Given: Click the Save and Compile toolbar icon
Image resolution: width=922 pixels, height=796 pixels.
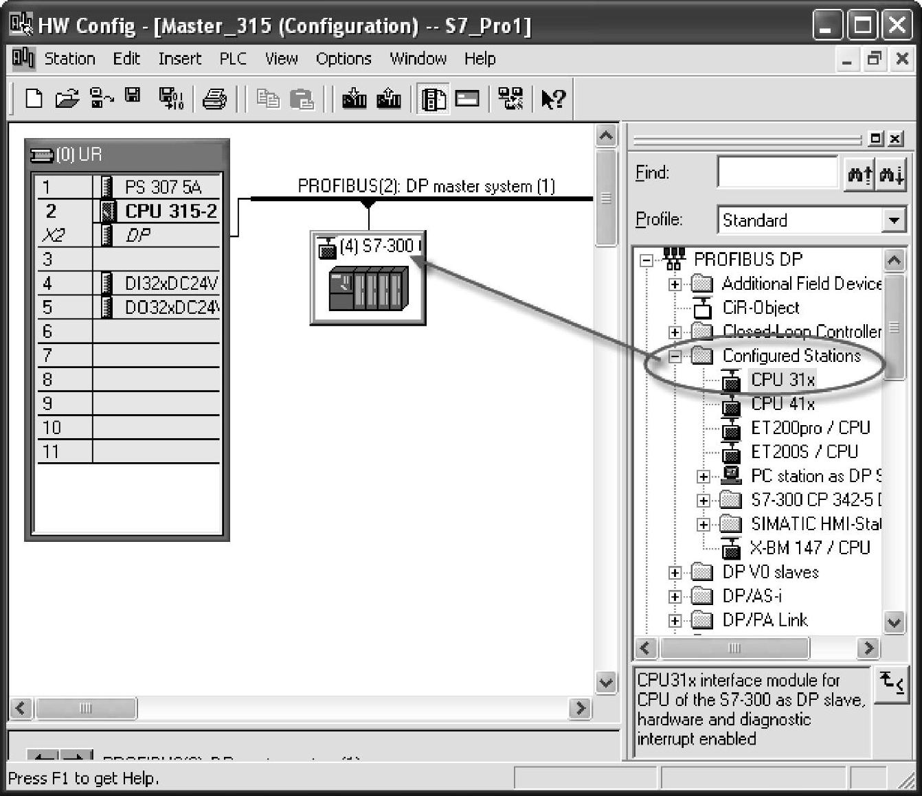Looking at the screenshot, I should click(x=170, y=99).
